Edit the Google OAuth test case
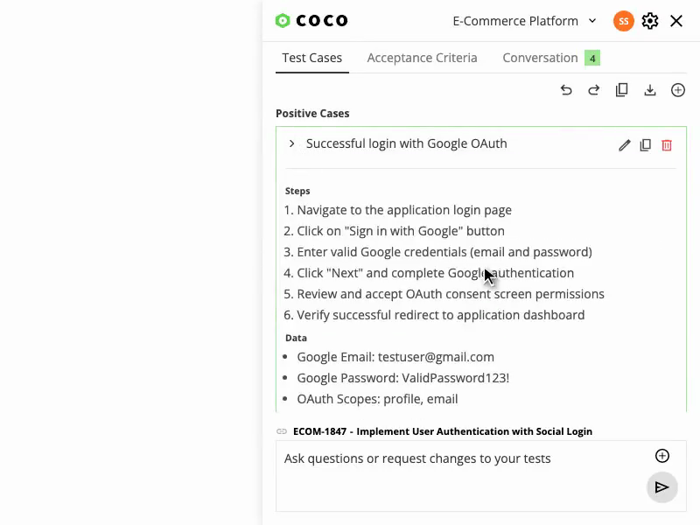 pyautogui.click(x=624, y=145)
